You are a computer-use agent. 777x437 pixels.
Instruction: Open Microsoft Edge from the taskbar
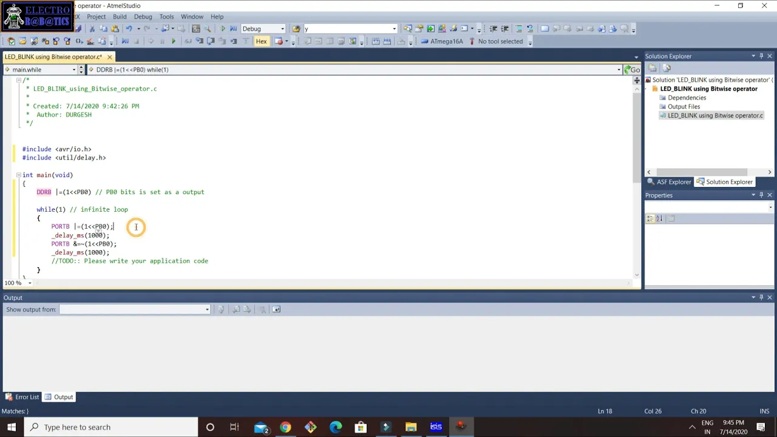pyautogui.click(x=336, y=427)
